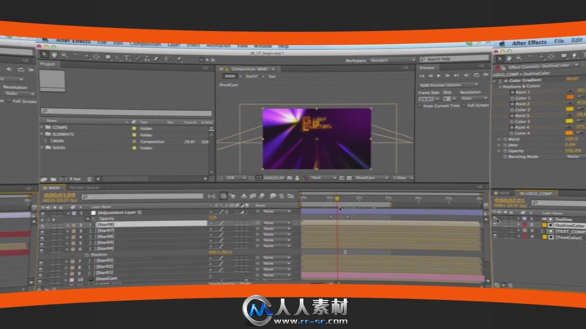Click the Draft 3D icon in timeline
This screenshot has width=586, height=329.
[233, 196]
